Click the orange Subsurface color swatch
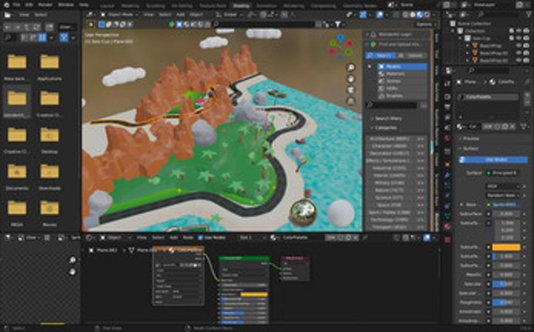The height and width of the screenshot is (332, 534). 503,247
